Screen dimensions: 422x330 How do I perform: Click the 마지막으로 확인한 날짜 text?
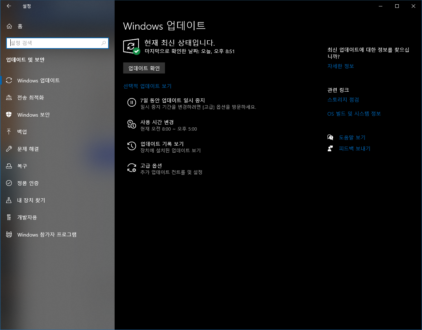(x=190, y=51)
